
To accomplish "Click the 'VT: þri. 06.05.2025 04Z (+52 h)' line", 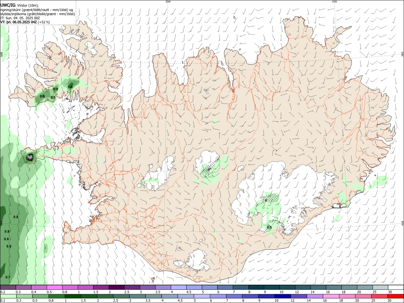I will 25,22.
